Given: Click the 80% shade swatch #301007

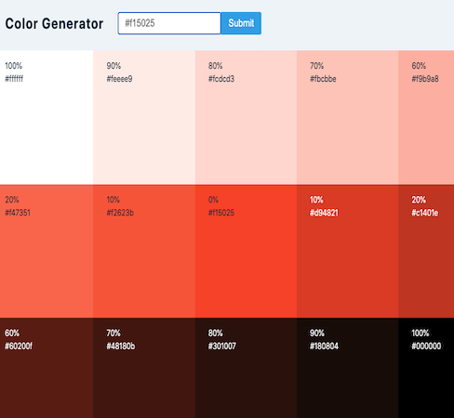Looking at the screenshot, I should (x=246, y=368).
